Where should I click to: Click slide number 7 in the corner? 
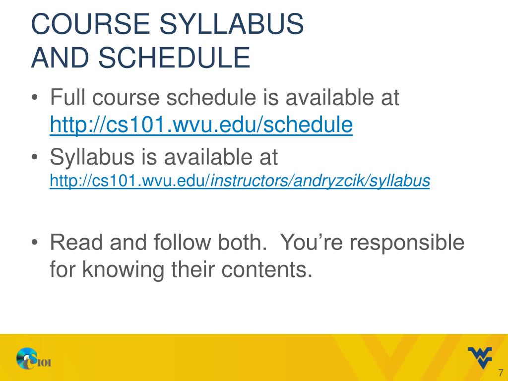tap(501, 373)
